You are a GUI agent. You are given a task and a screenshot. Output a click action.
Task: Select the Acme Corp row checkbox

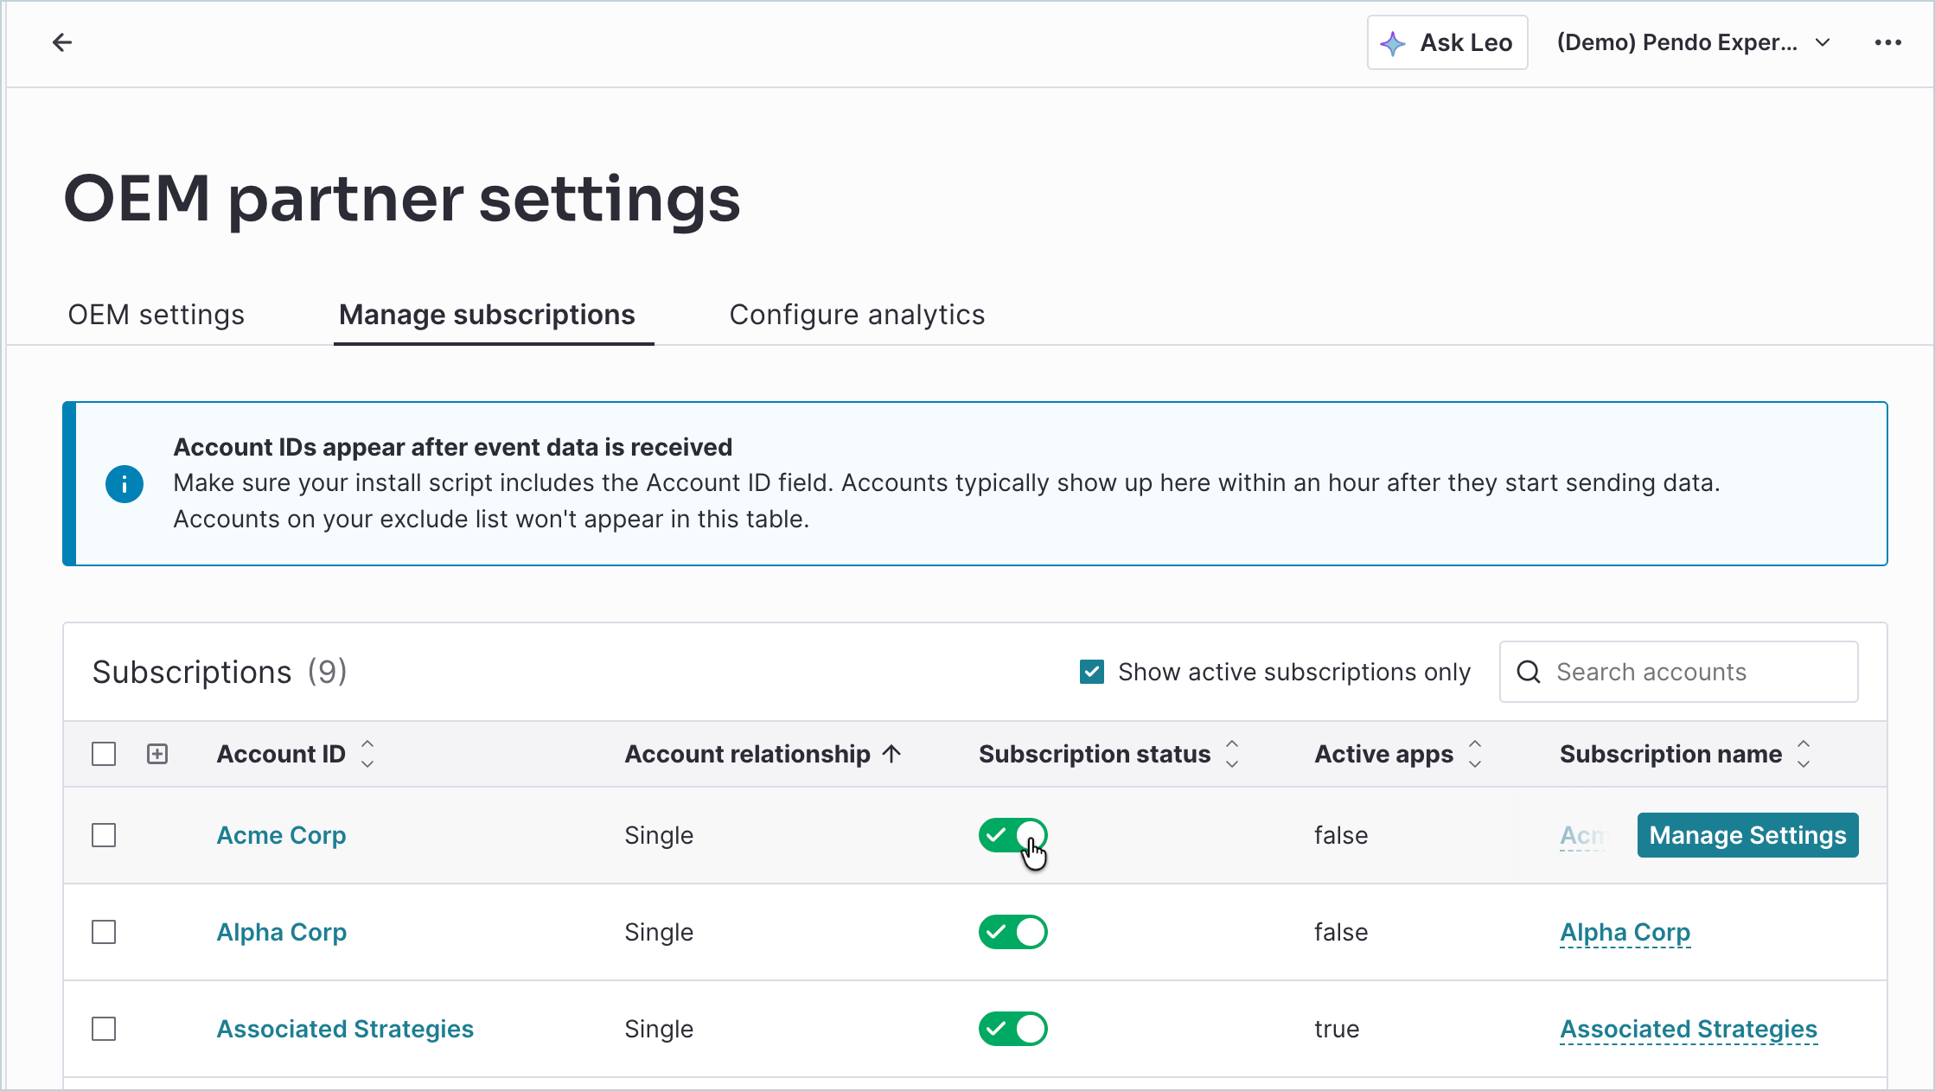tap(104, 835)
